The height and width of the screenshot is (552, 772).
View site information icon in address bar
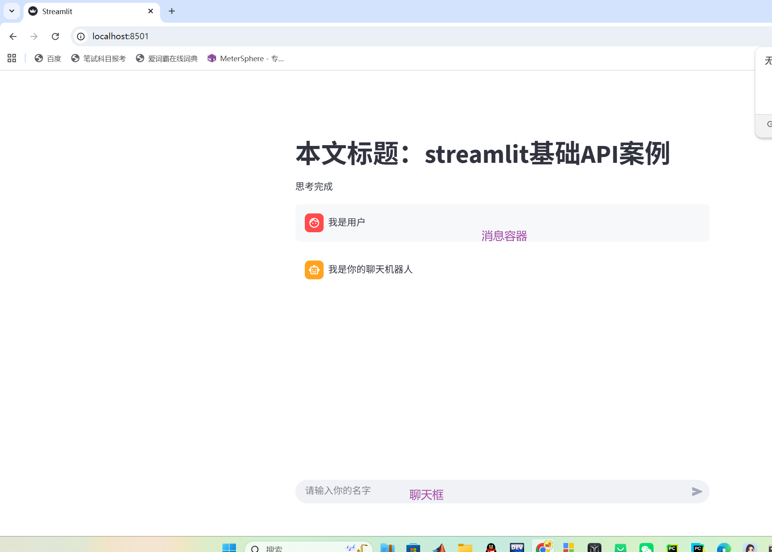pyautogui.click(x=81, y=36)
